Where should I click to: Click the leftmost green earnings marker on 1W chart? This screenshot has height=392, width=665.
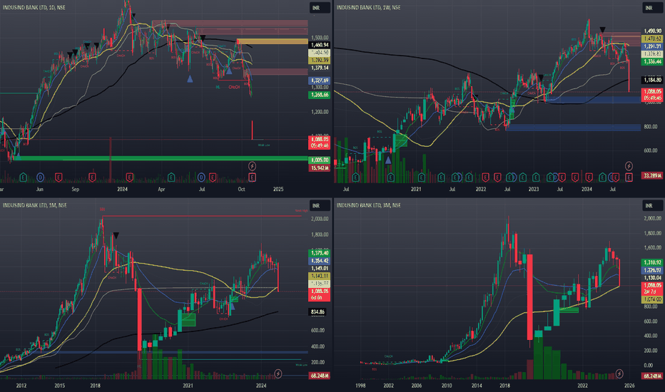(x=355, y=177)
